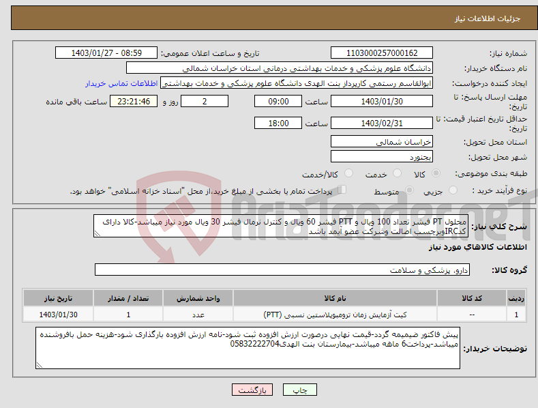538x408 pixels.
Task: Open the اطلاعات تماس خریدار link
Action: tap(121, 83)
